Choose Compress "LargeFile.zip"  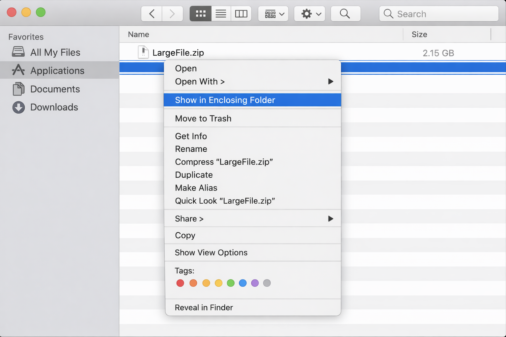[x=252, y=162]
